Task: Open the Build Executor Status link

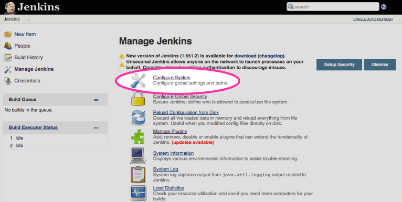Action: point(33,127)
